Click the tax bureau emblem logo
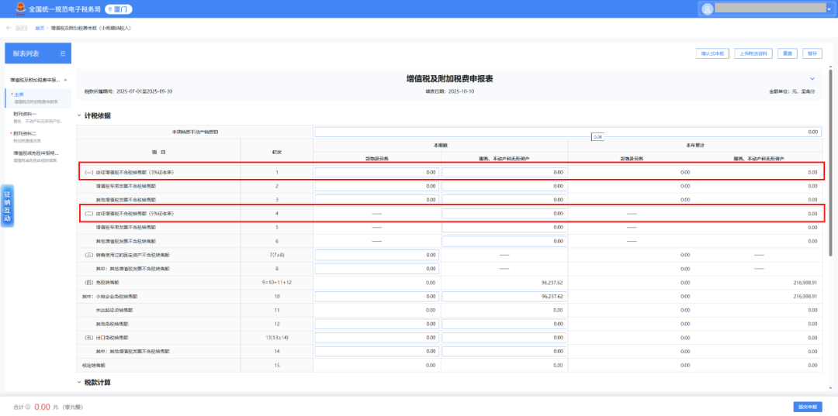This screenshot has width=838, height=416. coord(17,9)
